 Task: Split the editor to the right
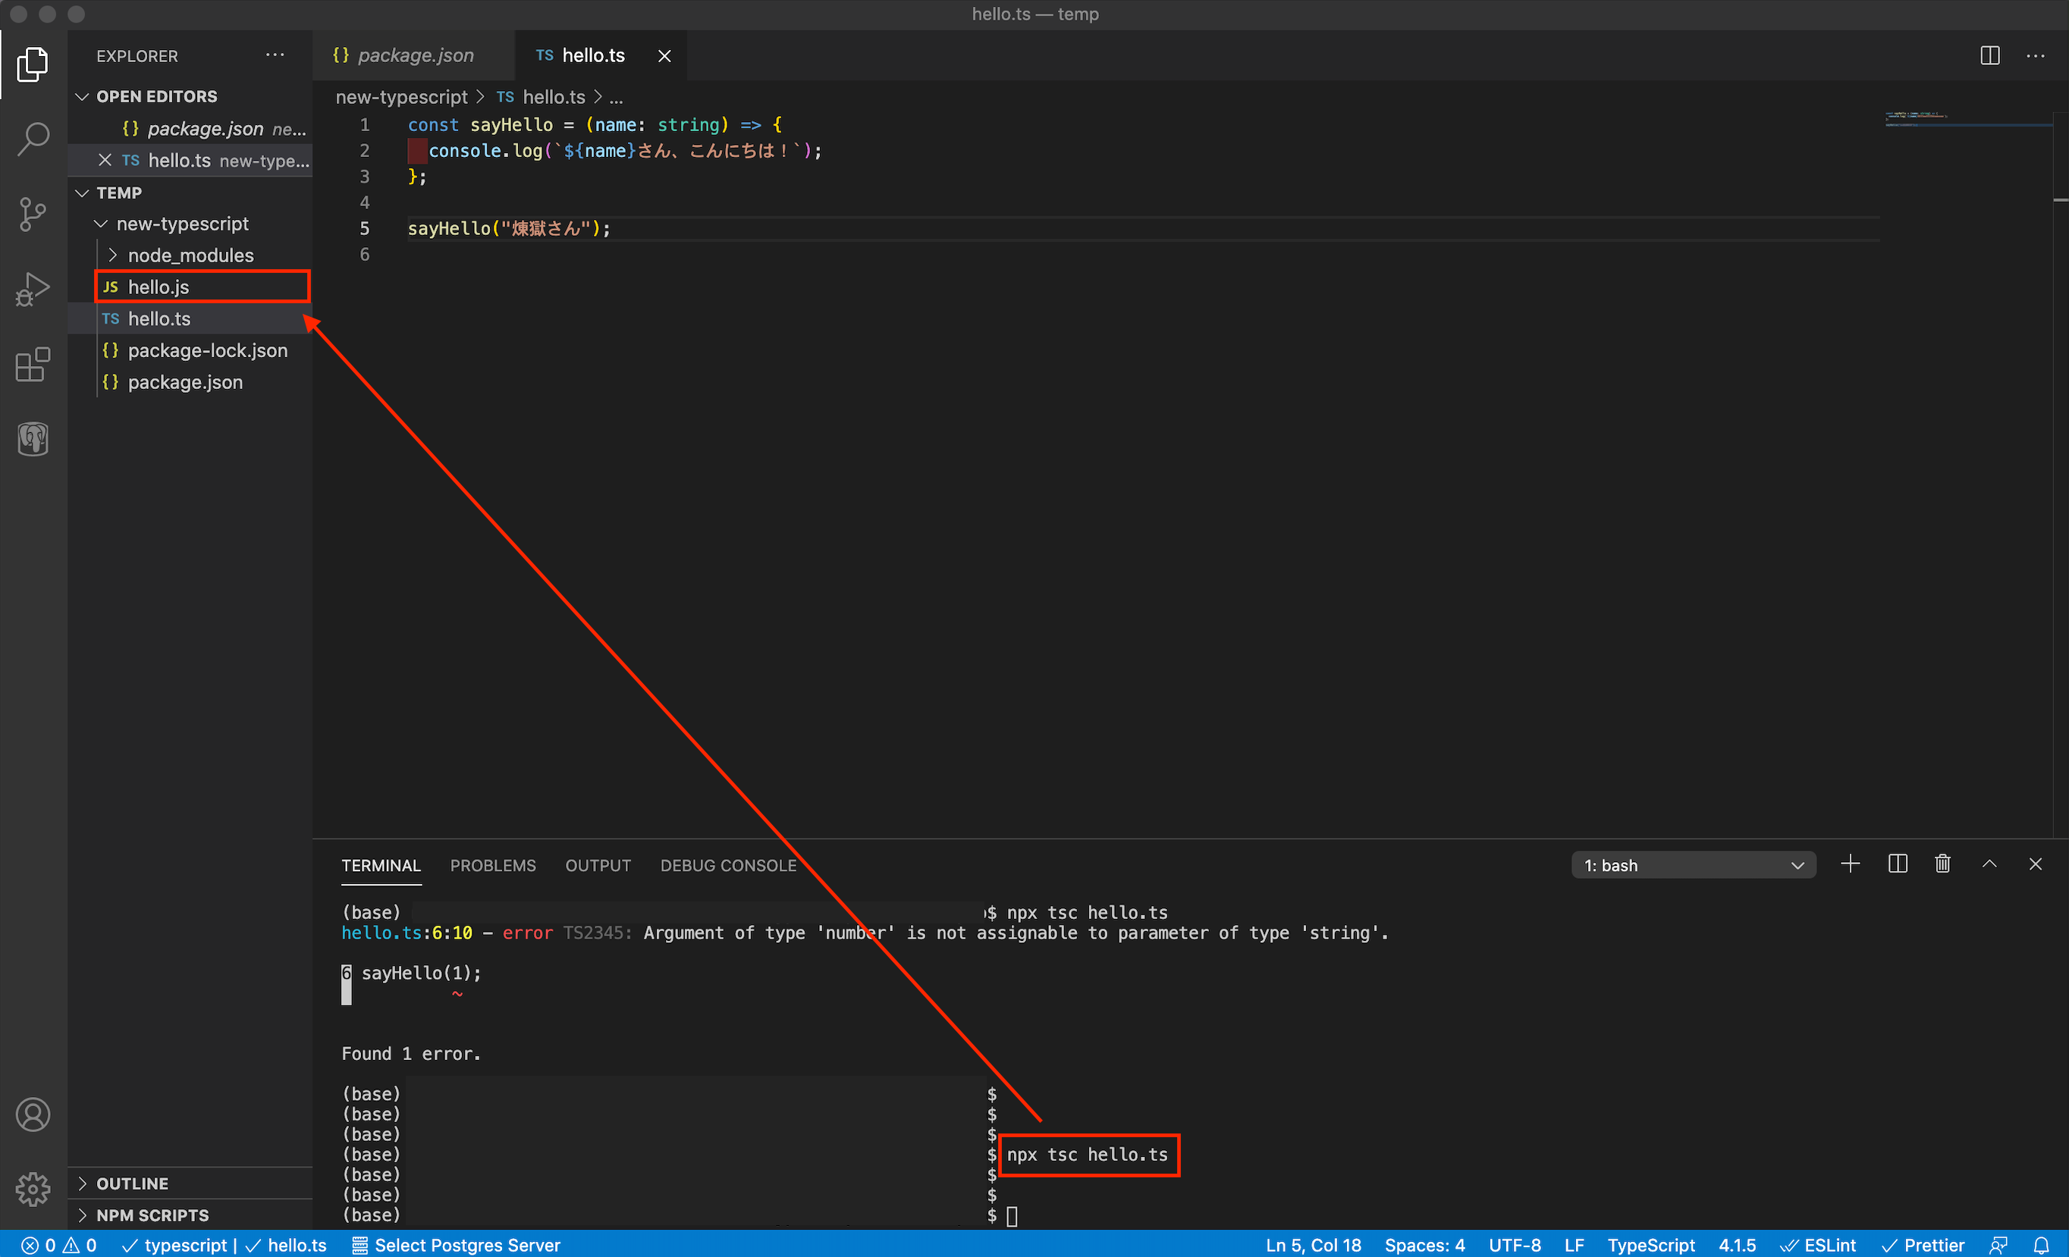(x=1989, y=56)
